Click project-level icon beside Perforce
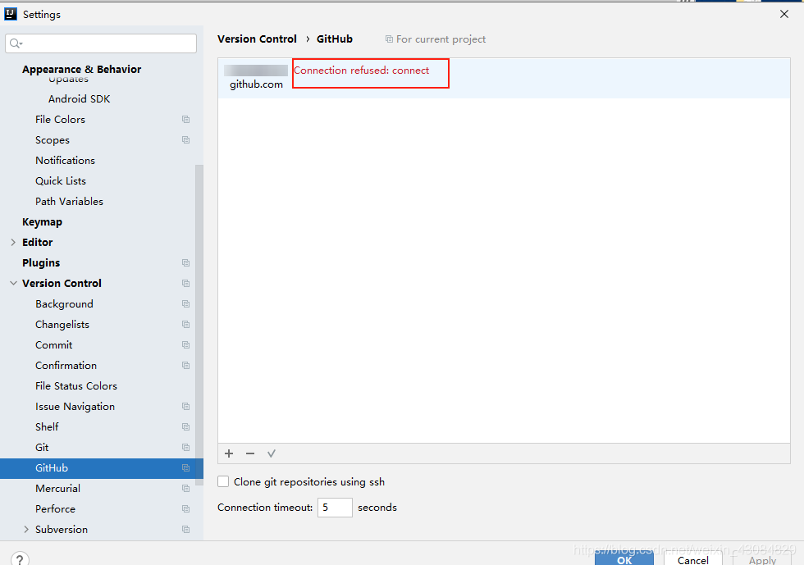Image resolution: width=804 pixels, height=565 pixels. point(185,509)
